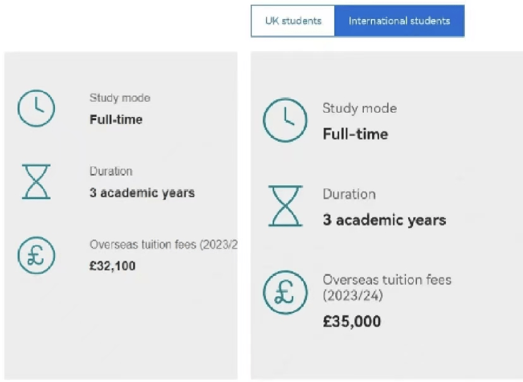Click the pound icon beside £35,000
523x382 pixels.
click(285, 292)
